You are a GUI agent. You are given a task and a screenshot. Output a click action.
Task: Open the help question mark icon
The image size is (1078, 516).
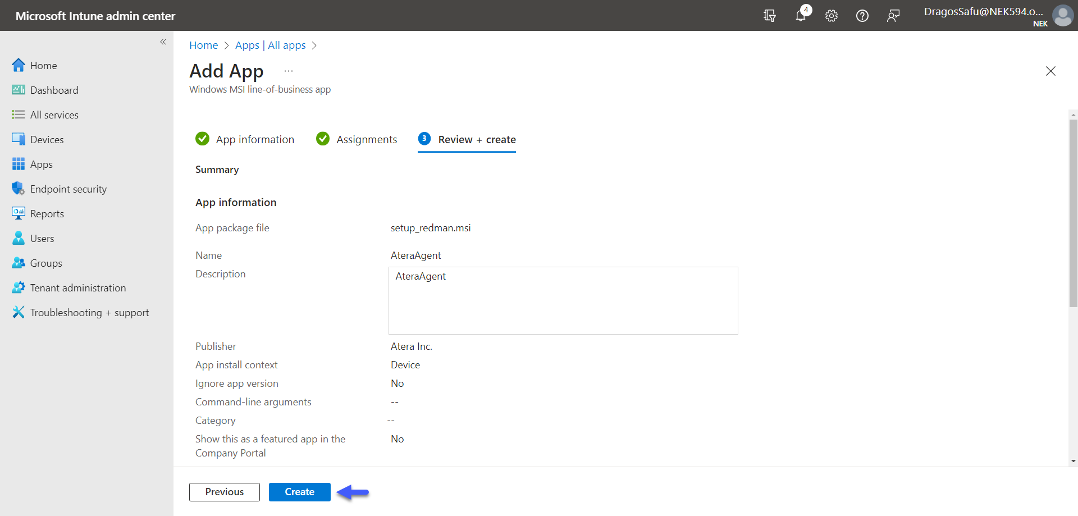[862, 16]
